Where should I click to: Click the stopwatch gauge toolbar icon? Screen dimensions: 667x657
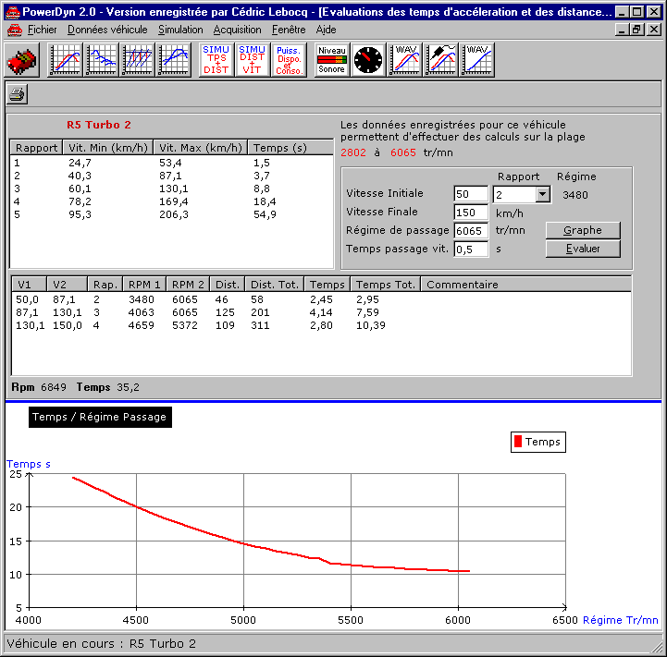click(x=368, y=60)
